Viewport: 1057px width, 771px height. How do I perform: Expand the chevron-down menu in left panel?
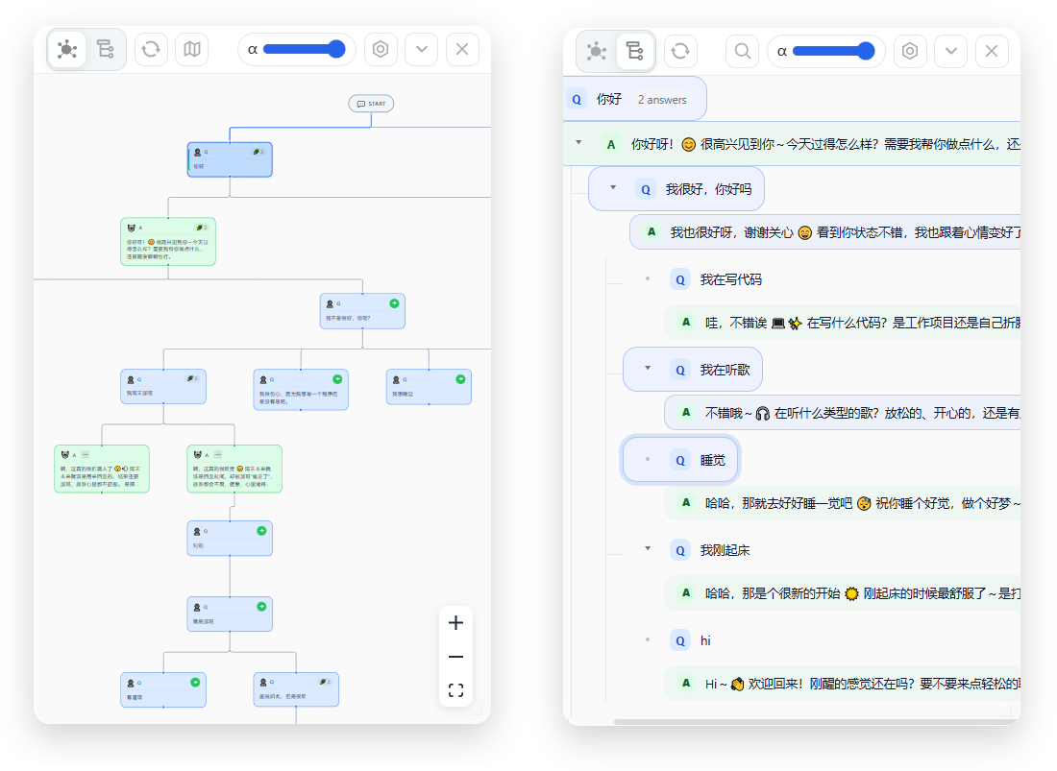pos(422,49)
